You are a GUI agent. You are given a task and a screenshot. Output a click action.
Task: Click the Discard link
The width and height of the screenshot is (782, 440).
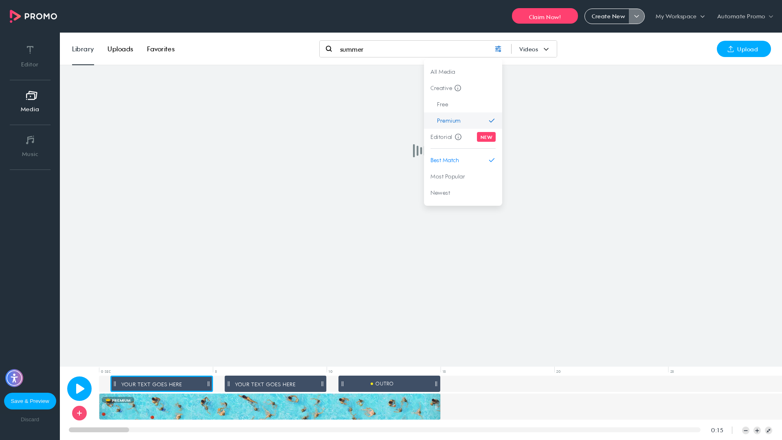tap(30, 420)
